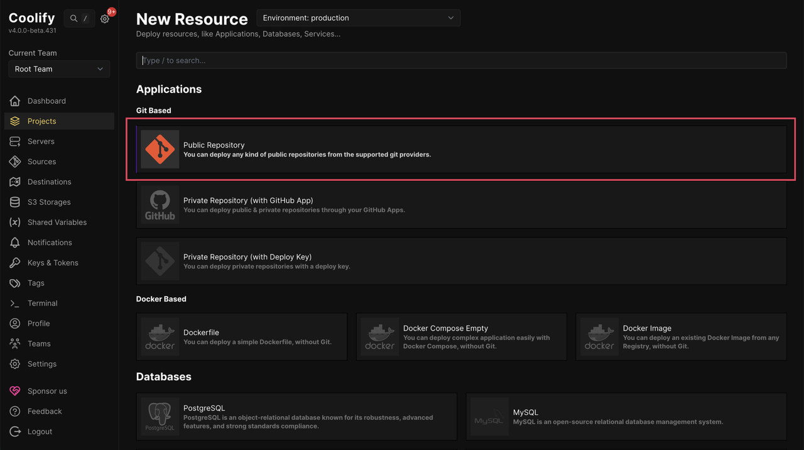804x450 pixels.
Task: Click the Shared Variables (x) icon
Action: point(15,222)
